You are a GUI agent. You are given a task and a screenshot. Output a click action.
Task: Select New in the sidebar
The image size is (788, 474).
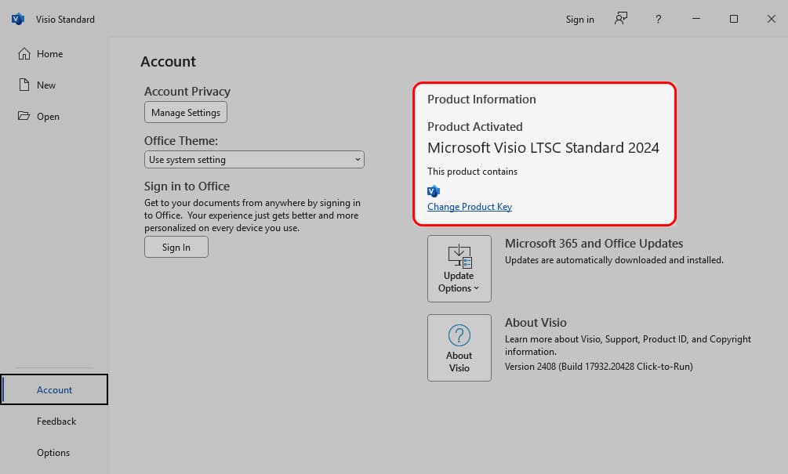[54, 85]
